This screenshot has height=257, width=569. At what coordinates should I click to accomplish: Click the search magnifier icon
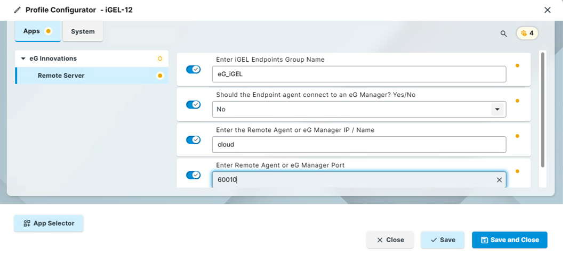click(x=503, y=34)
